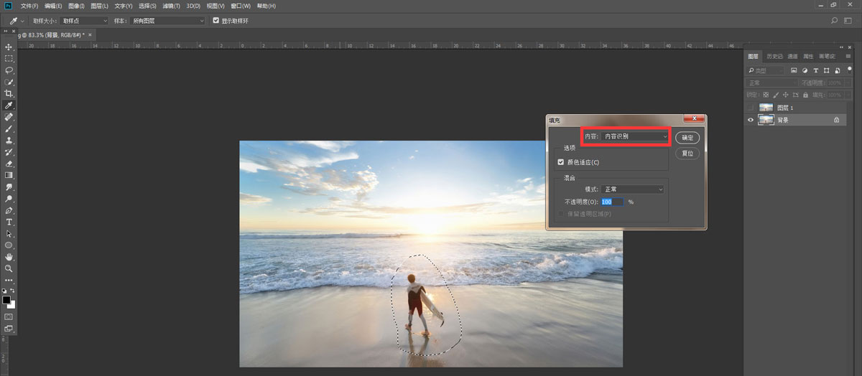The image size is (862, 376).
Task: Click the foreground color swatch
Action: coord(6,299)
